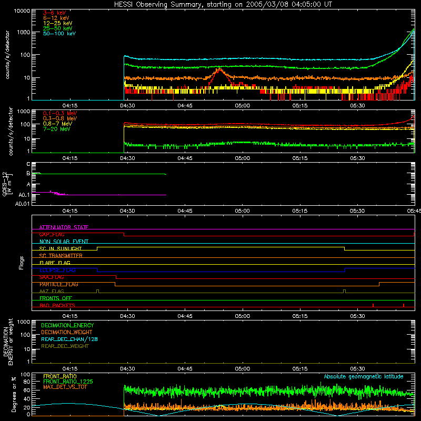Click the DECIMATION_WEIGHT legend label
The width and height of the screenshot is (421, 421).
67,332
